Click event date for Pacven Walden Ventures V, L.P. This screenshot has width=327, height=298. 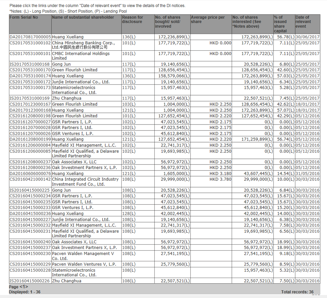coord(307,264)
